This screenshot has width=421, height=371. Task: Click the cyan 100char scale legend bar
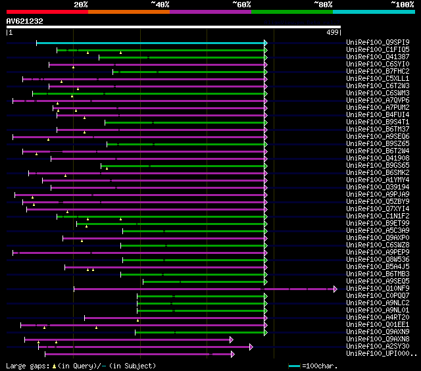[x=294, y=366]
